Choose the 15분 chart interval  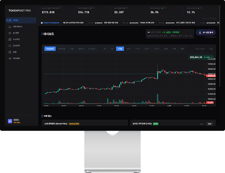[x=120, y=49]
